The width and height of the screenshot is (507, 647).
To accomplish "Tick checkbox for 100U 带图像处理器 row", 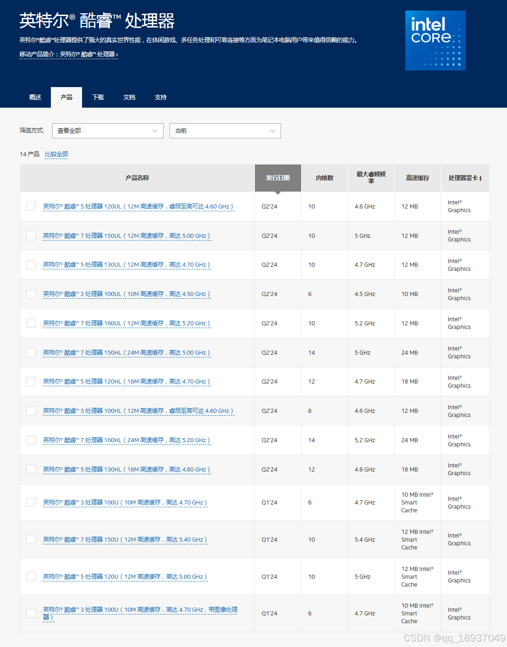I will point(31,613).
